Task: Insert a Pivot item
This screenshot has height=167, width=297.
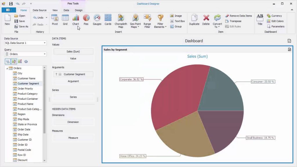Action: (55, 20)
